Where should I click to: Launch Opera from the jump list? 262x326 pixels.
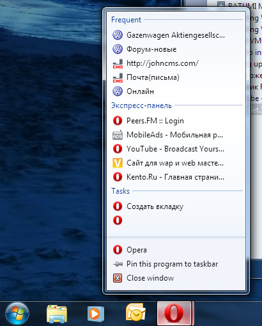pyautogui.click(x=176, y=250)
